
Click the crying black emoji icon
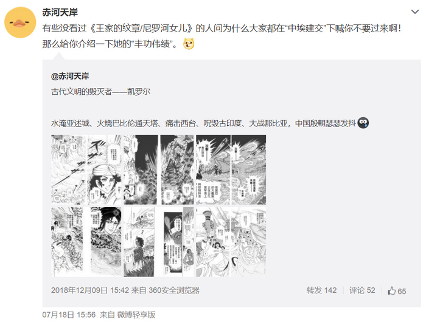pos(363,123)
